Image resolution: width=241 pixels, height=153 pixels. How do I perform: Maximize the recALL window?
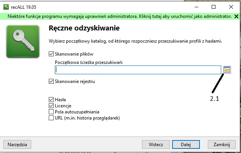(x=214, y=7)
